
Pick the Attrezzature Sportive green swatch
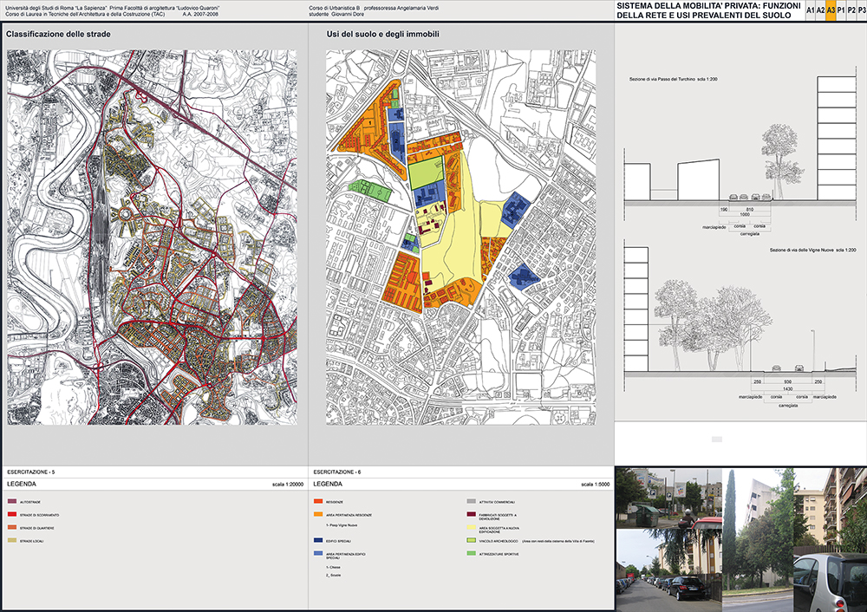472,552
